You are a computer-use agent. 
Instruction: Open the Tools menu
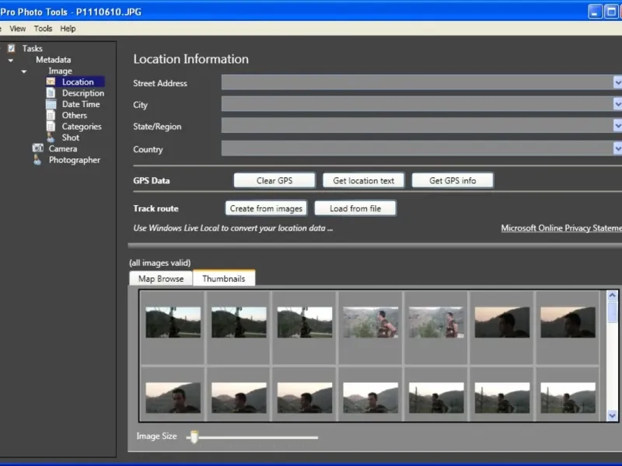[43, 29]
